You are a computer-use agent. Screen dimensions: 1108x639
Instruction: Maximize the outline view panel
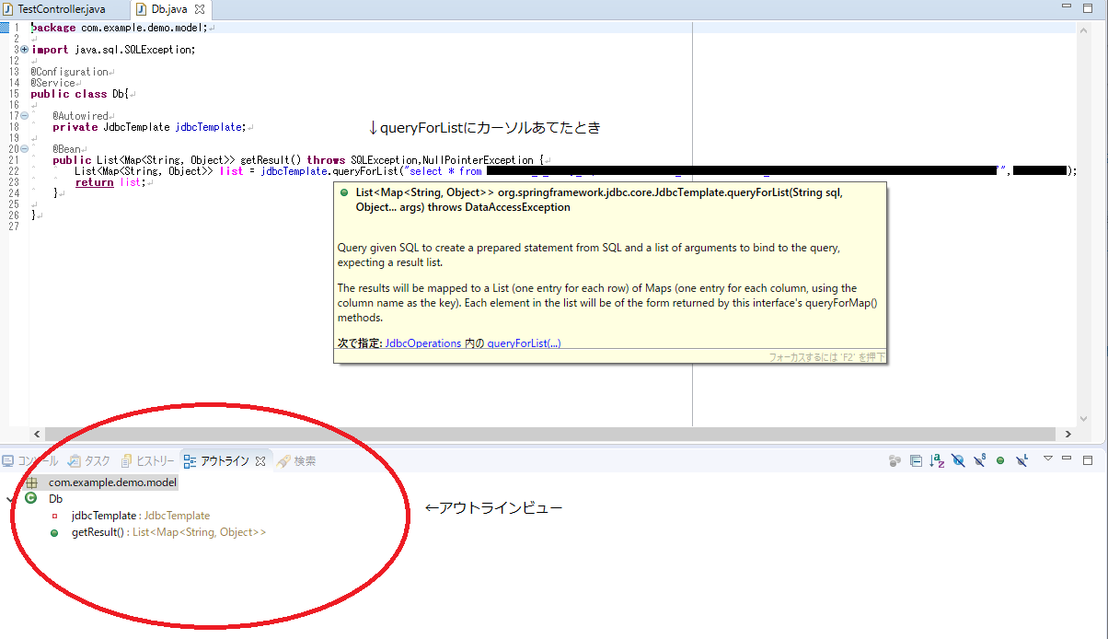coord(1087,459)
